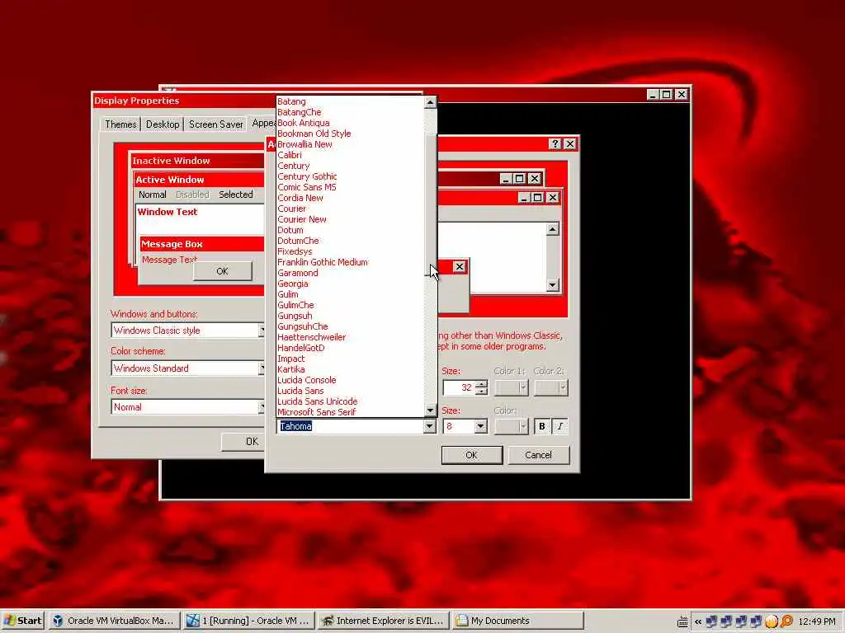This screenshot has width=845, height=633.
Task: Click the taskbar clock
Action: 817,621
